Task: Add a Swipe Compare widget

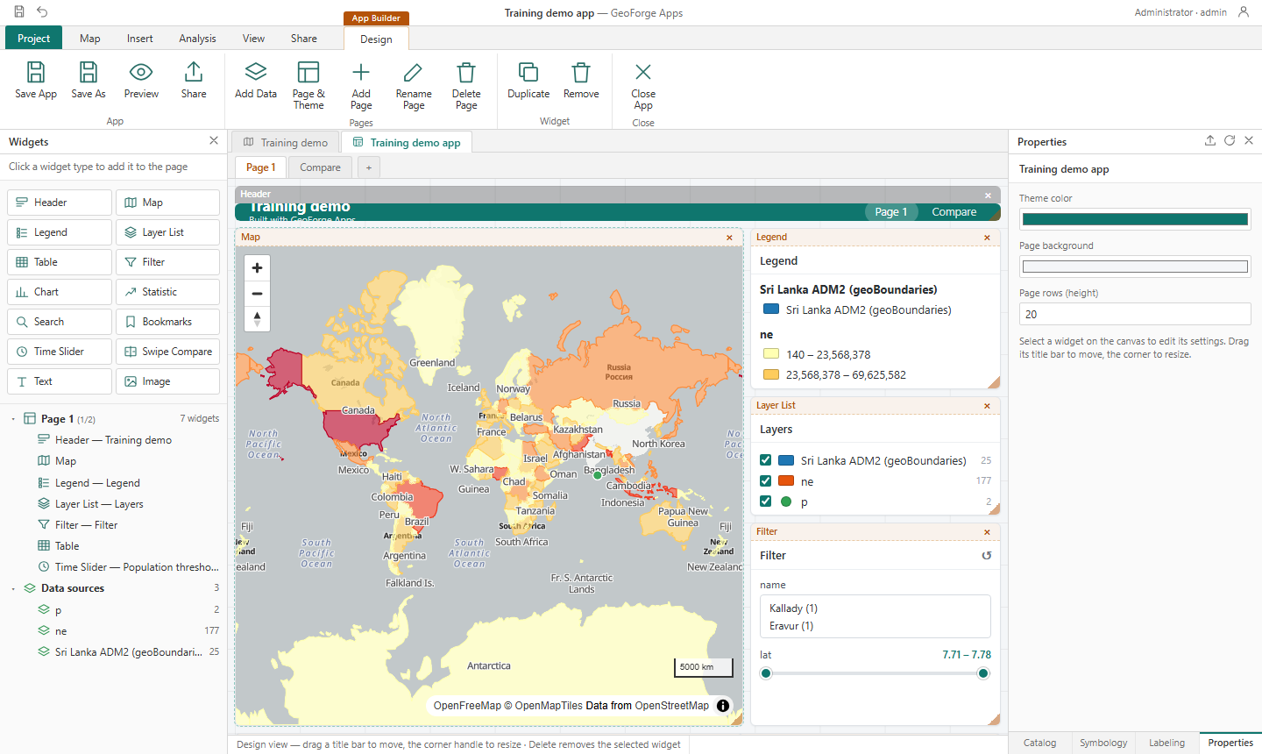Action: (x=167, y=352)
